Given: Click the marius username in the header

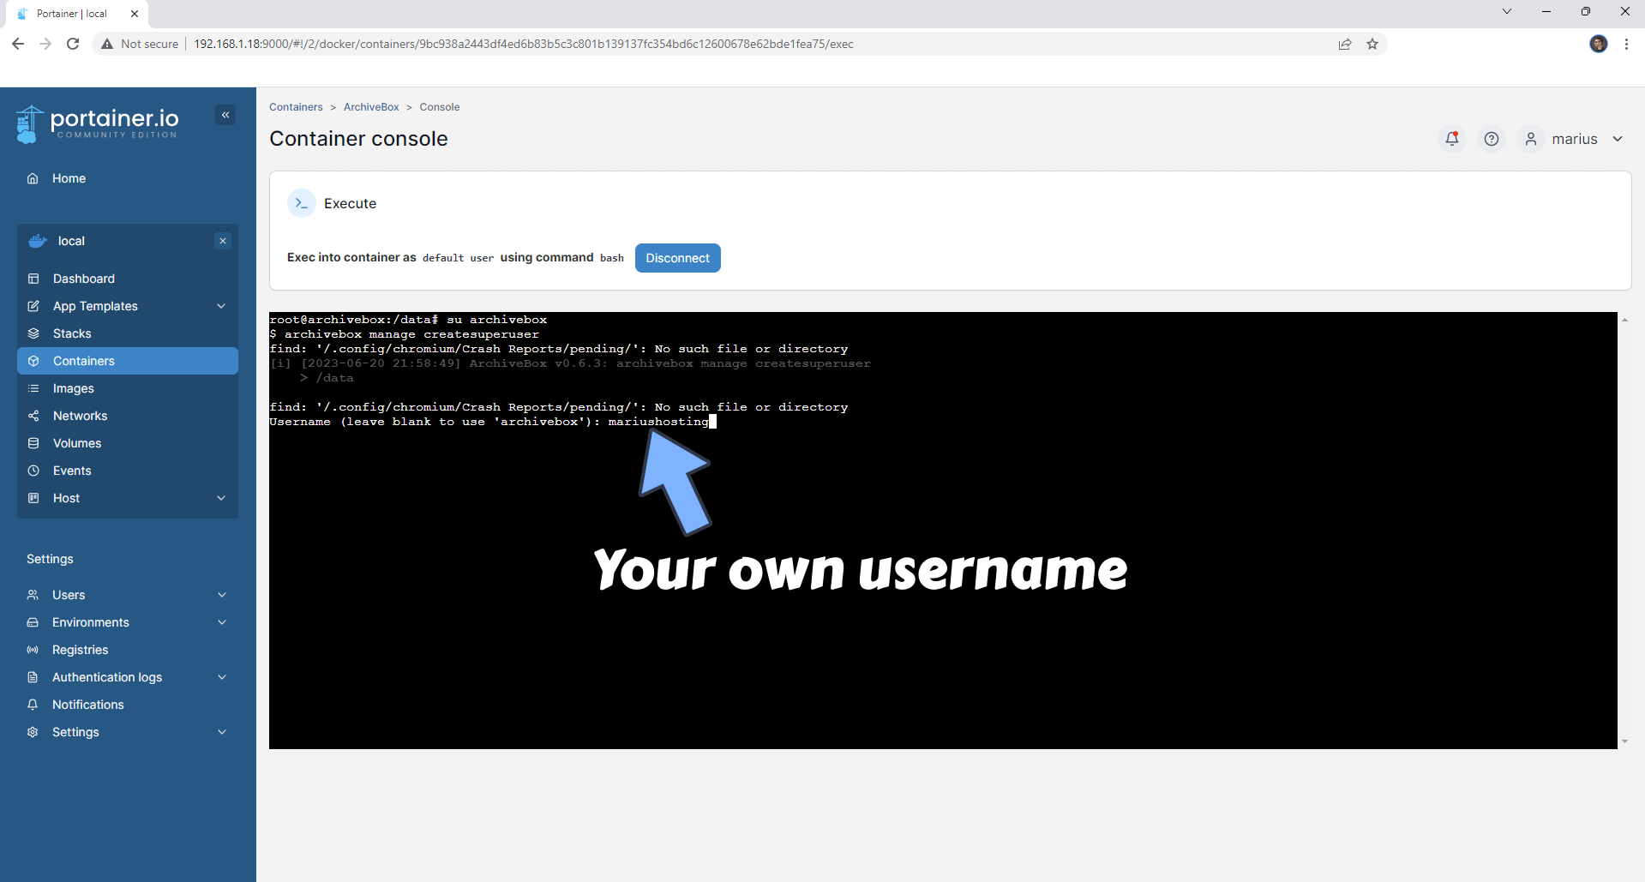Looking at the screenshot, I should tap(1574, 139).
